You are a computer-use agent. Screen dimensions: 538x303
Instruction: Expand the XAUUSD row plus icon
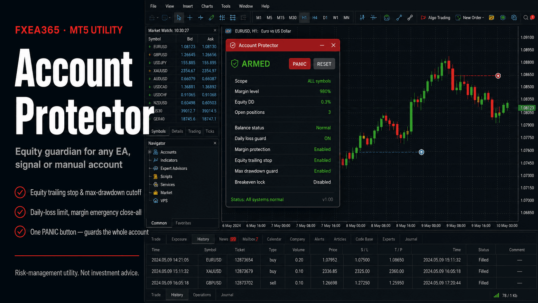point(150,71)
